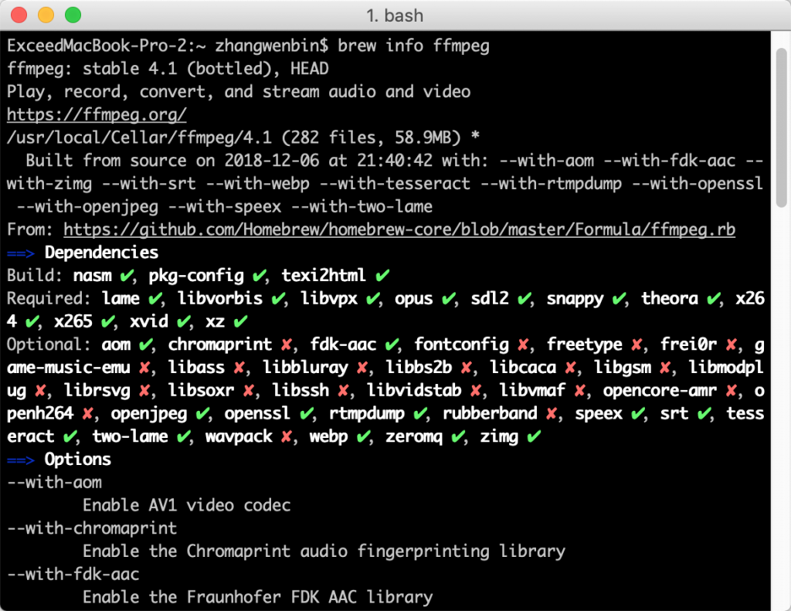
Task: Click the green zoom window button
Action: click(73, 15)
